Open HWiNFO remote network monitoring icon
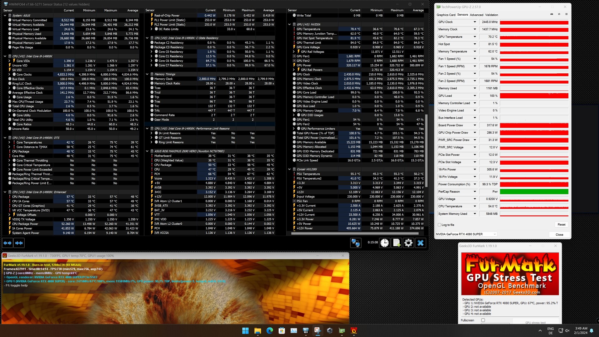The image size is (599, 337). point(355,243)
